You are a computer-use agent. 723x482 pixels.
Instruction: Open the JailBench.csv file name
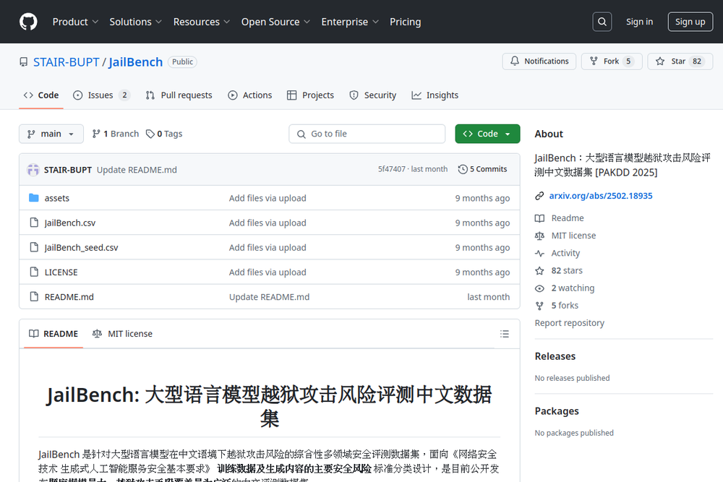coord(70,223)
